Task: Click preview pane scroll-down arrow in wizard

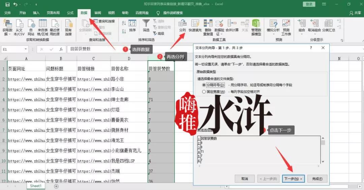Action: pos(323,161)
